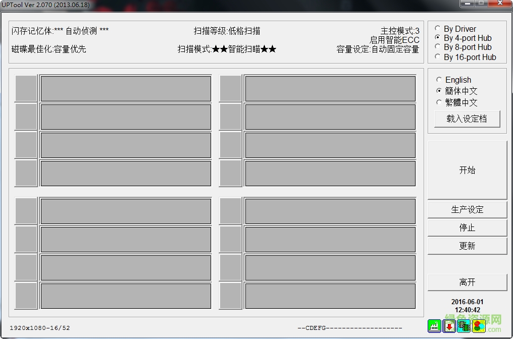Click the top-left port's progress bar area

click(125, 88)
